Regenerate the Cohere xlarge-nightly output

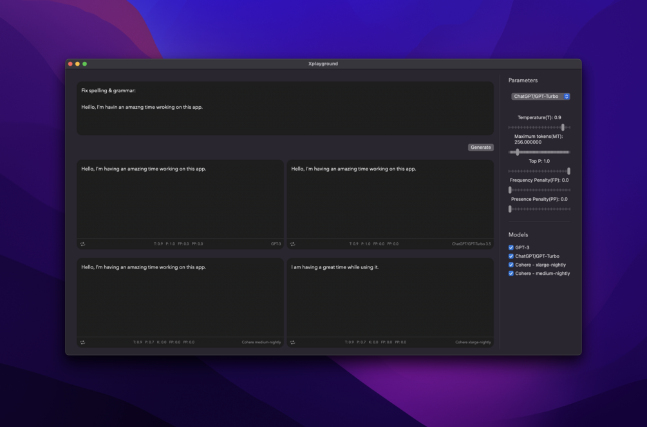pos(292,343)
